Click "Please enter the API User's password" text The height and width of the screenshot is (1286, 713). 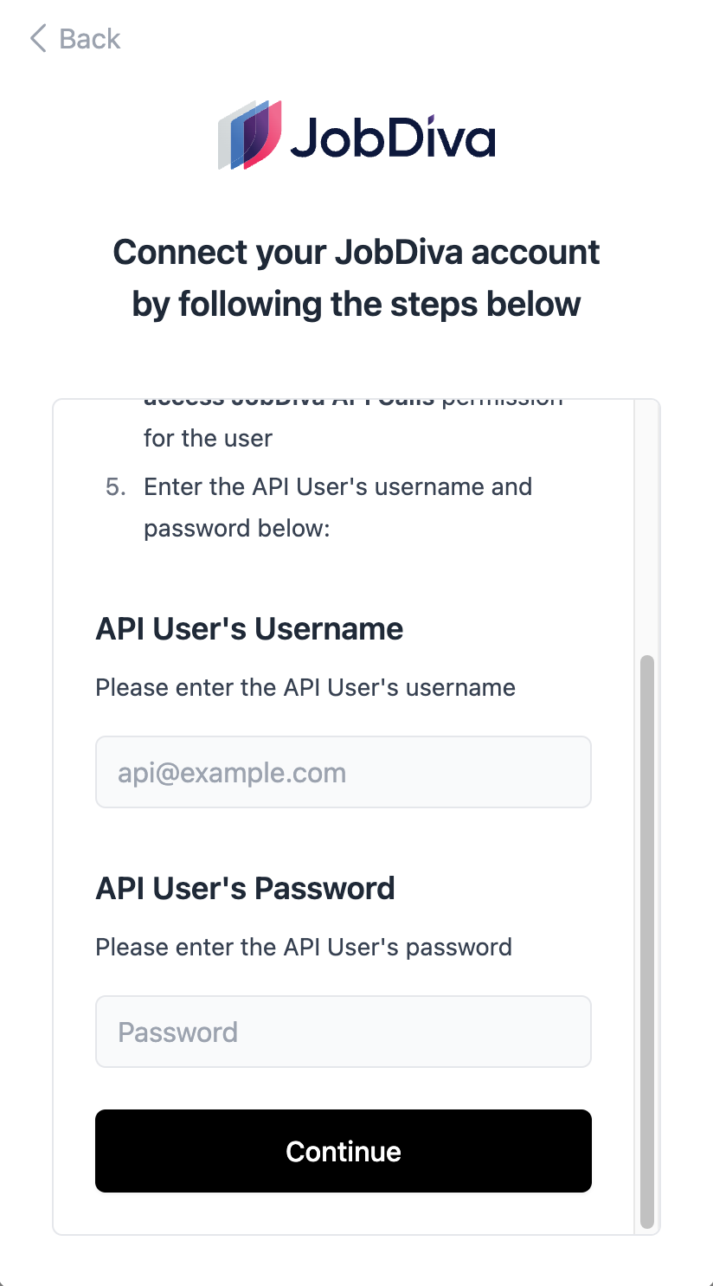coord(304,948)
